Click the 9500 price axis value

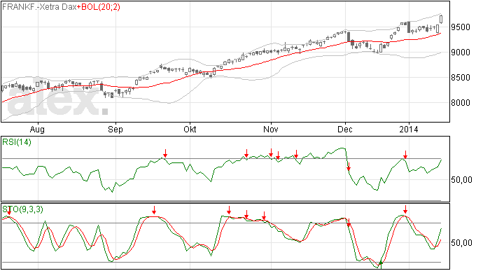[x=461, y=27]
